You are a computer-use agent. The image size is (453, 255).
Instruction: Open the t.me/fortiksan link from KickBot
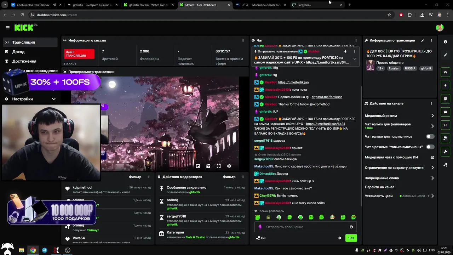[x=293, y=82]
